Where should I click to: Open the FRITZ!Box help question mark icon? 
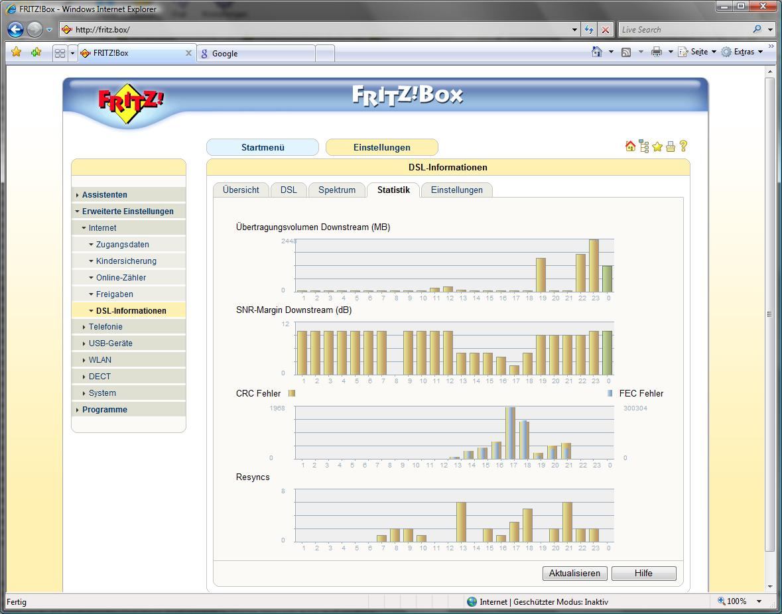click(683, 145)
